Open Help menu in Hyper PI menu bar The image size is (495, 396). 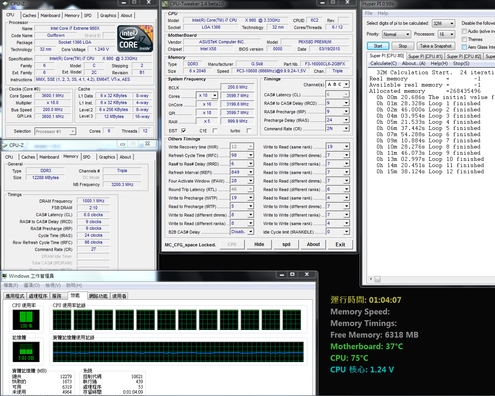(x=383, y=13)
